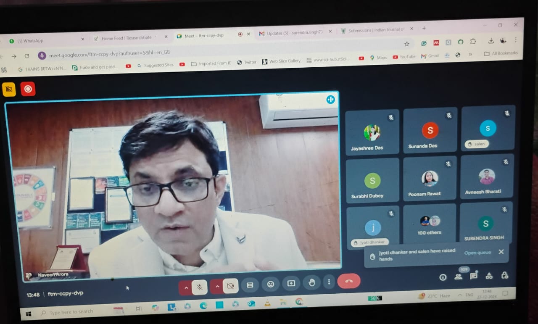The width and height of the screenshot is (538, 324).
Task: Open All Bookmarks folder
Action: [501, 53]
